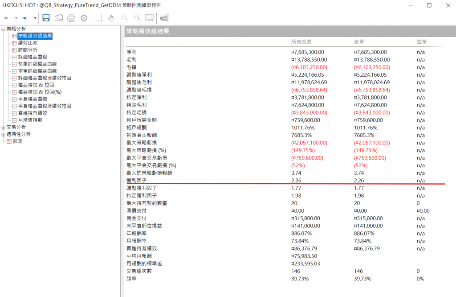Select the crosshair tool in toolbar

[x=99, y=18]
